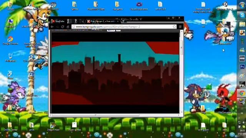This screenshot has width=246, height=138.
Task: Click inside the Hanger 2 game area
Action: pos(115,73)
